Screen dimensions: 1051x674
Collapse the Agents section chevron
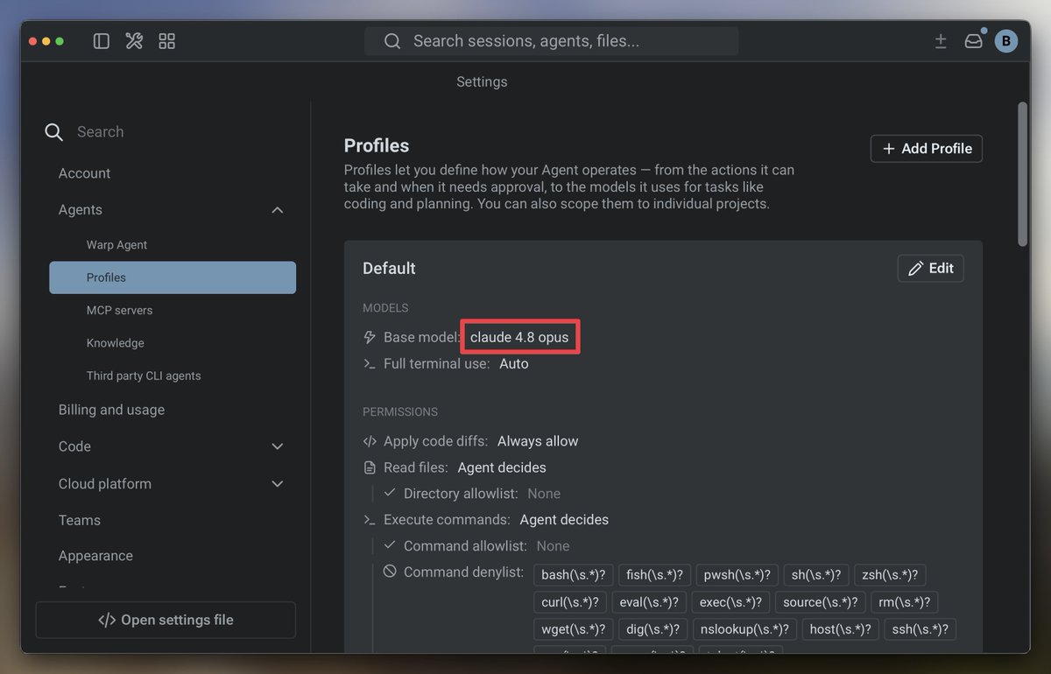[x=278, y=210]
